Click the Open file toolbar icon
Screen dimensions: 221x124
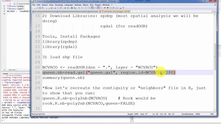click(x=37, y=8)
